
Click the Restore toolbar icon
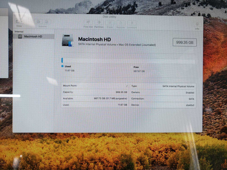121,23
